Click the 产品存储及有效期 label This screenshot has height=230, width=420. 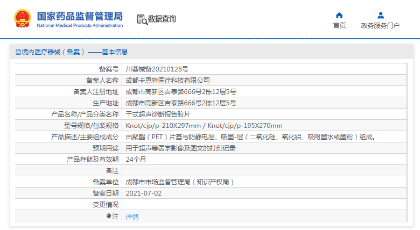pyautogui.click(x=93, y=160)
